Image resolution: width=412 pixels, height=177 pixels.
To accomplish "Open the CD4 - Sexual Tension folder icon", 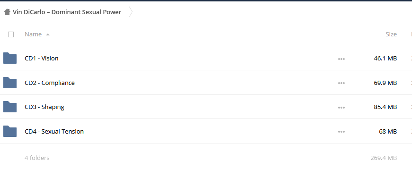I will click(x=10, y=131).
